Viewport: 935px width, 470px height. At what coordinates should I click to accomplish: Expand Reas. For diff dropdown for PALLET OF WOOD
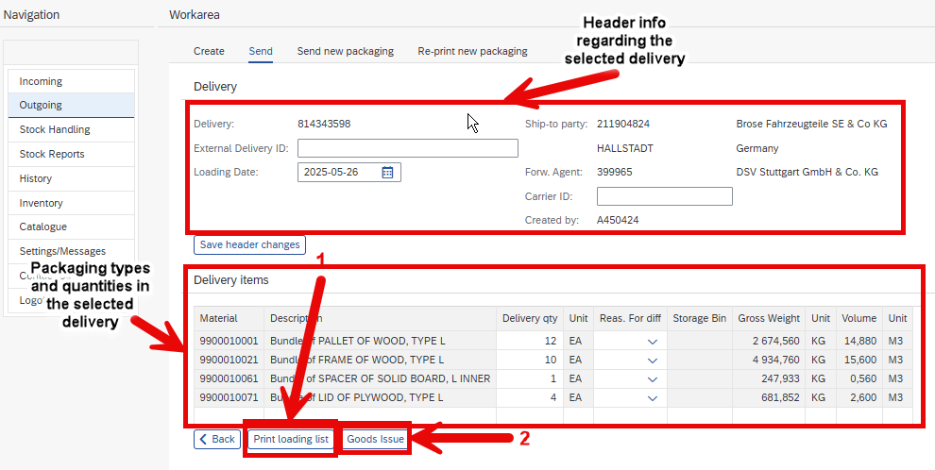(x=653, y=342)
